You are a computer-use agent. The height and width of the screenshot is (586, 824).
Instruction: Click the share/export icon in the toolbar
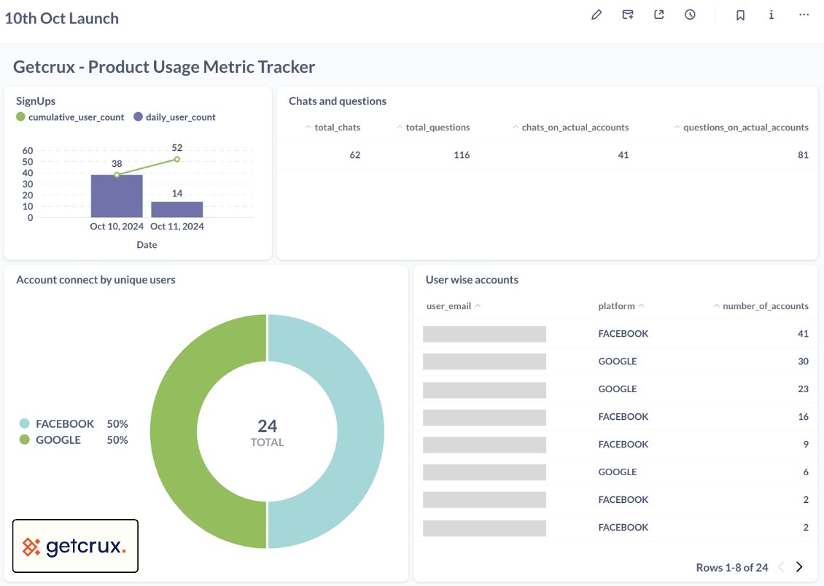[x=658, y=14]
